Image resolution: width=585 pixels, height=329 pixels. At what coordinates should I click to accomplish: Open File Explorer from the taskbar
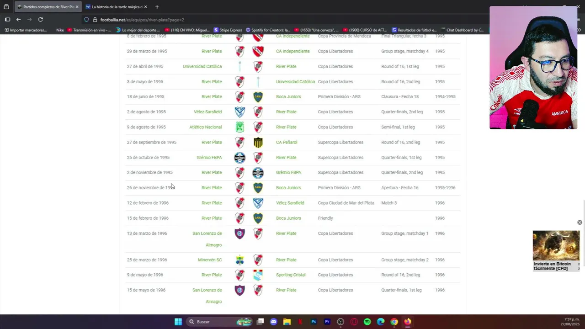[x=287, y=322]
